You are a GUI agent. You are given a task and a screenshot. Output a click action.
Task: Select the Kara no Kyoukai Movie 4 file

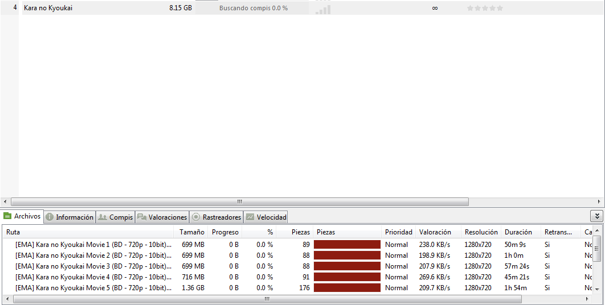point(94,277)
